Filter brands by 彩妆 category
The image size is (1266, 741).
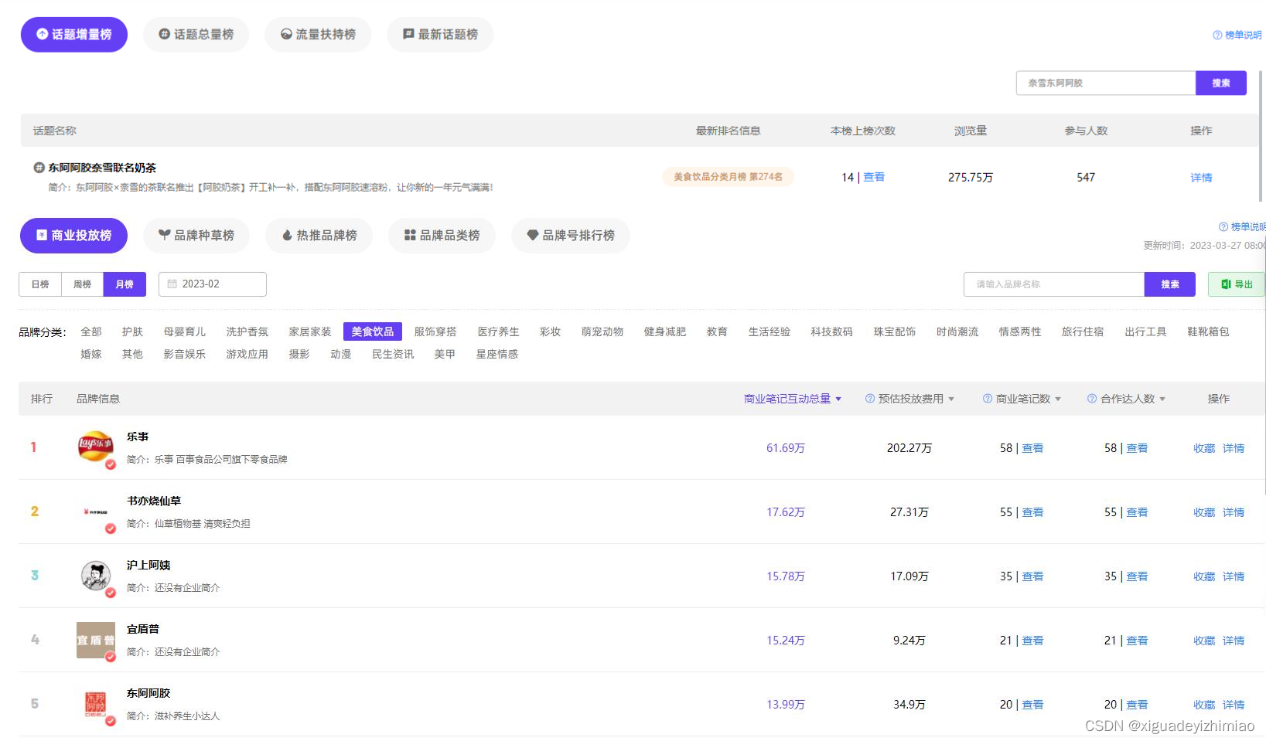click(551, 331)
